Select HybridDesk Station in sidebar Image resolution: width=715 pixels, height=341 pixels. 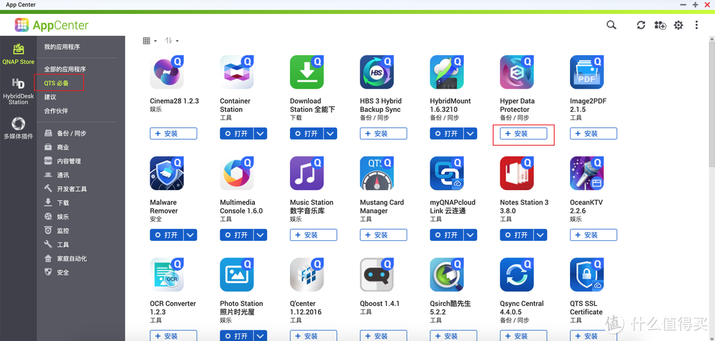pyautogui.click(x=19, y=91)
